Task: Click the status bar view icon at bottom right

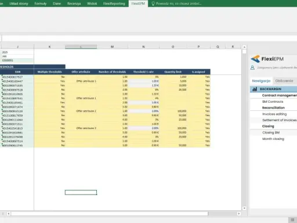Action: pyautogui.click(x=292, y=220)
